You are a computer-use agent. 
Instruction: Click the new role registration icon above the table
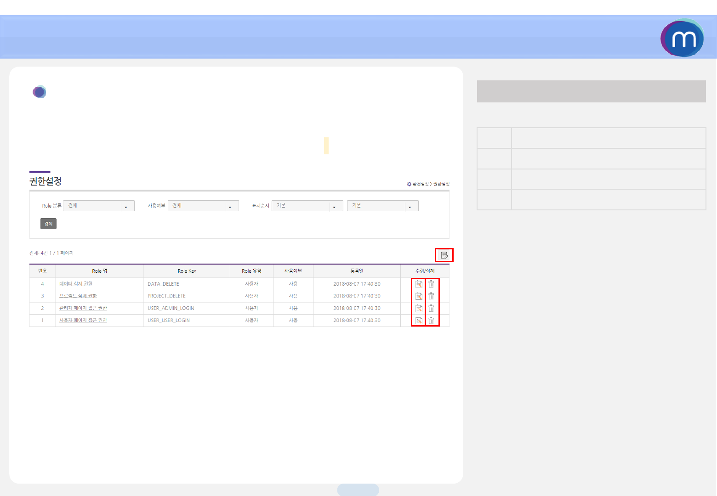444,255
